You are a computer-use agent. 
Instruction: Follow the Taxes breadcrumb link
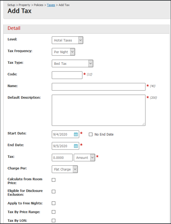[x=51, y=5]
